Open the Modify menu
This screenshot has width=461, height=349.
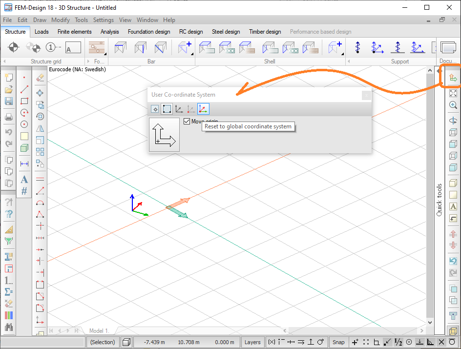click(x=61, y=20)
